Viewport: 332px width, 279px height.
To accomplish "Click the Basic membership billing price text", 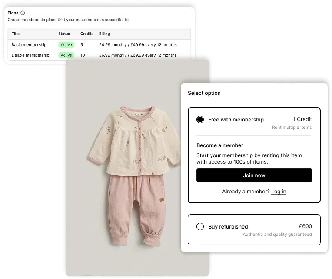I will pyautogui.click(x=138, y=45).
